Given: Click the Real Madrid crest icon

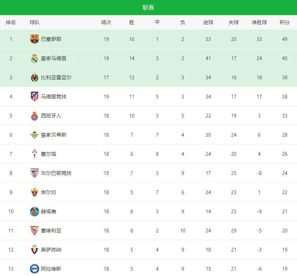Looking at the screenshot, I should coord(35,58).
